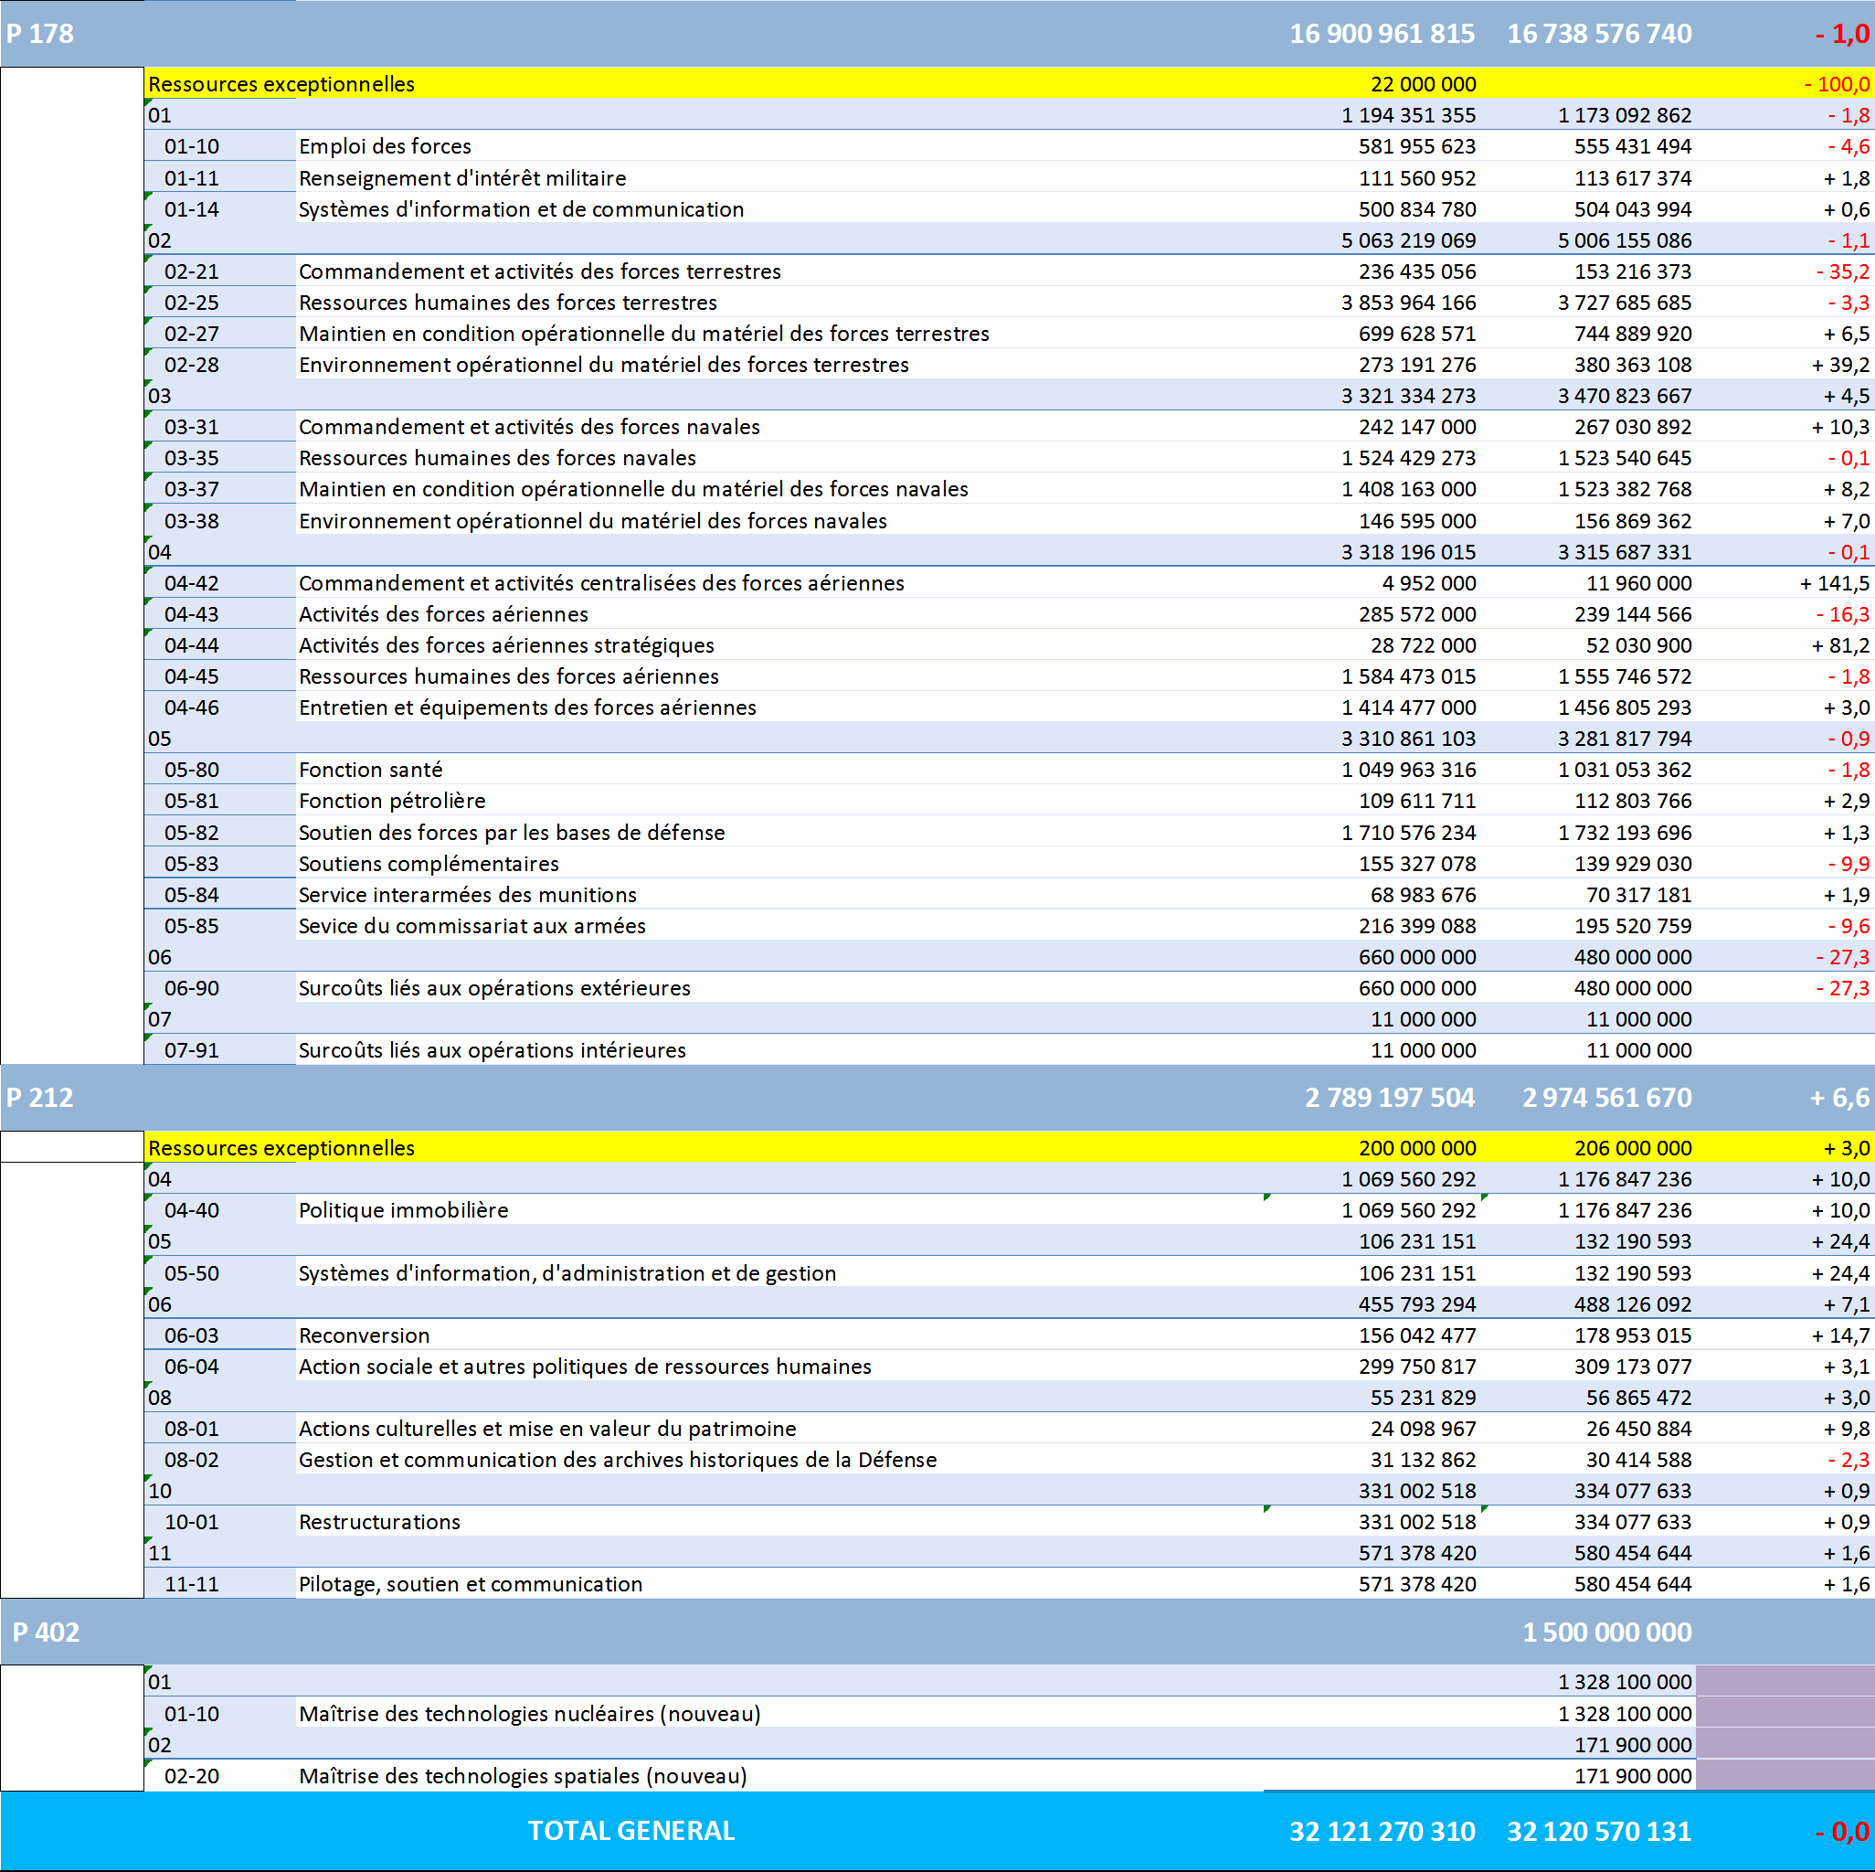Click the P 212 header cell

(x=40, y=1097)
